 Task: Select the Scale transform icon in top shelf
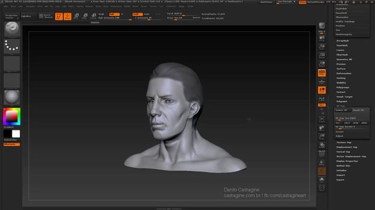85,16
